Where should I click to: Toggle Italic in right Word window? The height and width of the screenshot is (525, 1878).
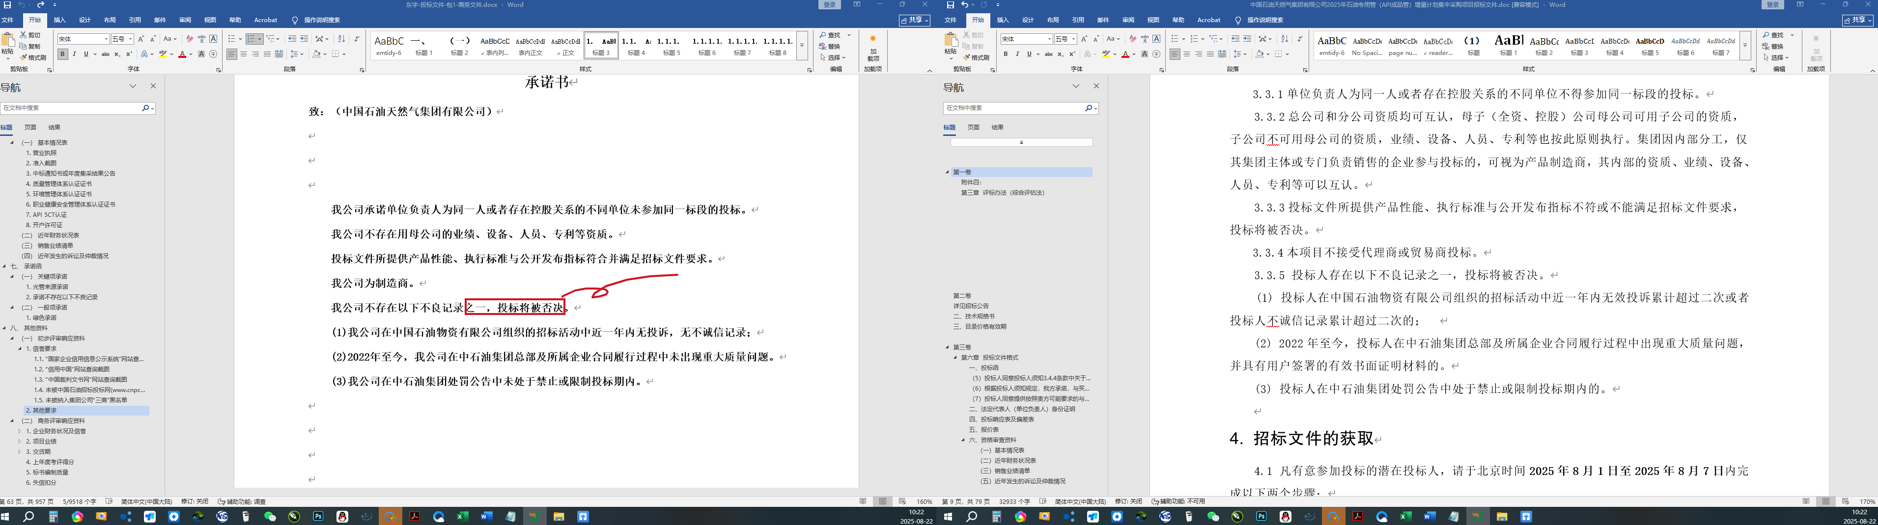pos(1017,54)
